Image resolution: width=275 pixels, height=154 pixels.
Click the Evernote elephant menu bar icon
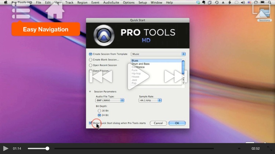point(203,3)
